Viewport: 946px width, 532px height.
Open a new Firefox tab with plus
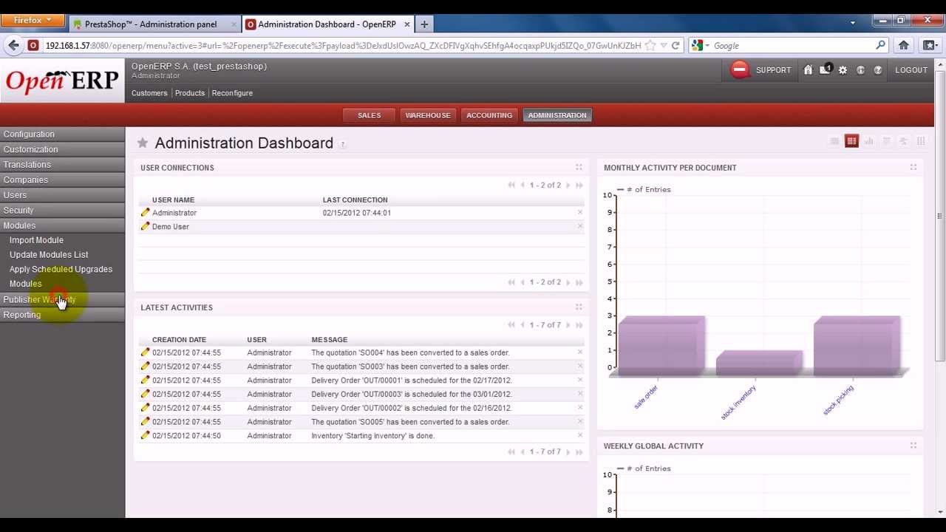pyautogui.click(x=424, y=24)
